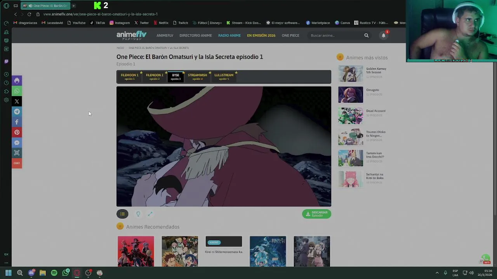Share via Messenger in the side share bar

coord(17,143)
